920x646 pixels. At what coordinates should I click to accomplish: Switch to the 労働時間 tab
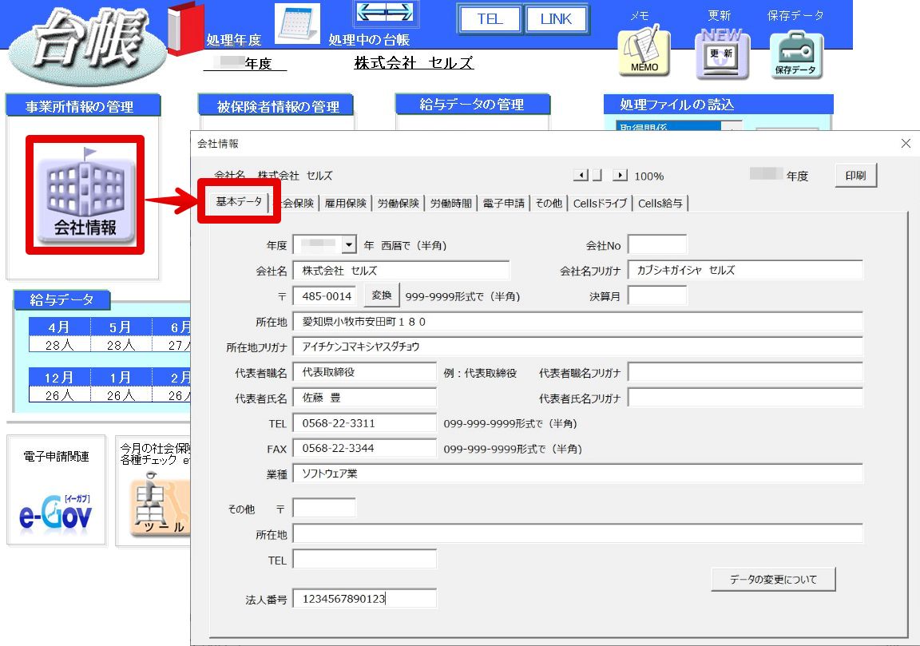tap(450, 203)
